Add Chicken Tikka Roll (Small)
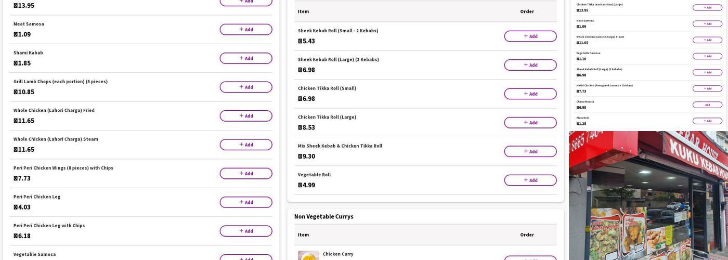 coord(530,94)
